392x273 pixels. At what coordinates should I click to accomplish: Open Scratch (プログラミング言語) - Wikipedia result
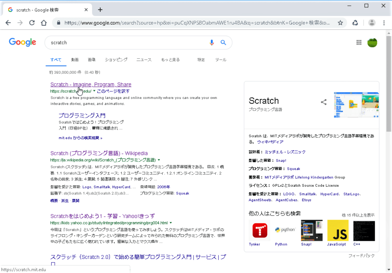[x=99, y=153]
